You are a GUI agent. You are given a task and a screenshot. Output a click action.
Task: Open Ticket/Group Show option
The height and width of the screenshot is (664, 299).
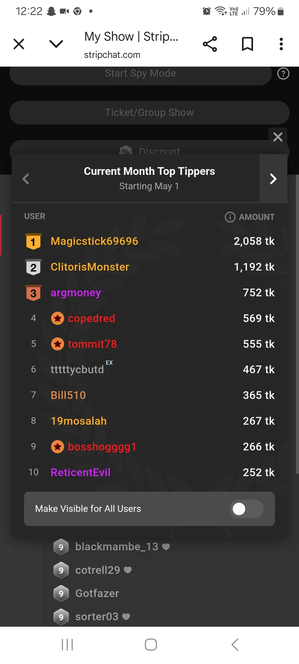[x=149, y=113]
